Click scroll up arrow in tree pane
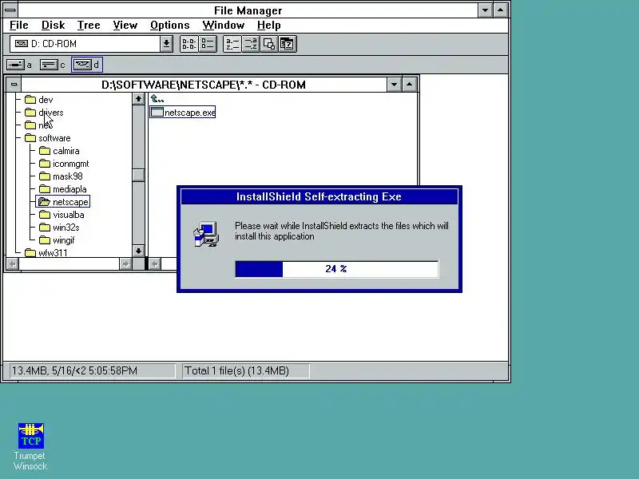This screenshot has width=639, height=479. [x=138, y=99]
